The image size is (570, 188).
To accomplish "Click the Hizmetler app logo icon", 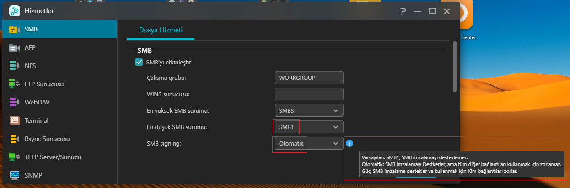I will pos(15,11).
